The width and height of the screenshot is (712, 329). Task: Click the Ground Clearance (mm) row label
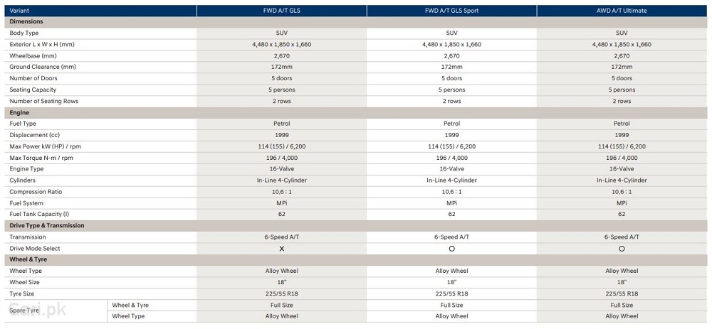[x=43, y=67]
